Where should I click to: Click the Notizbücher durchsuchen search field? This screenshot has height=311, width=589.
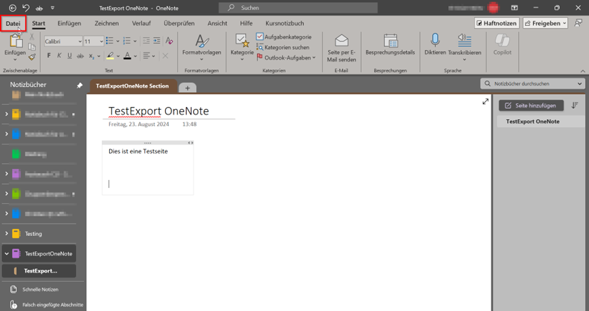[x=533, y=84]
